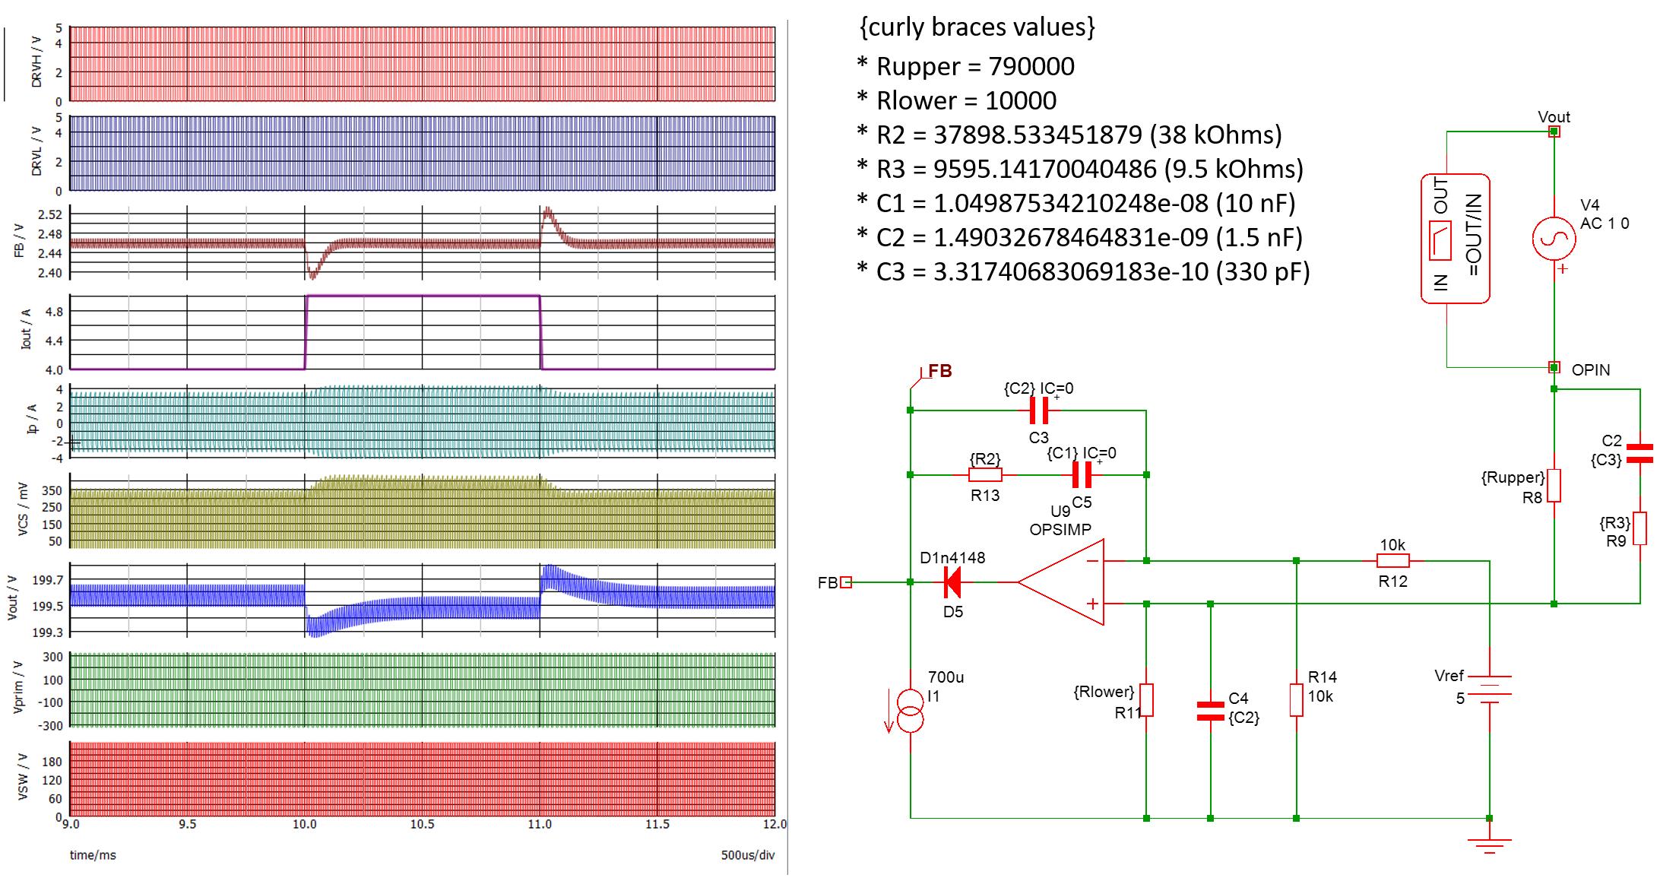
Task: Click the time/ms axis label
Action: click(x=93, y=855)
